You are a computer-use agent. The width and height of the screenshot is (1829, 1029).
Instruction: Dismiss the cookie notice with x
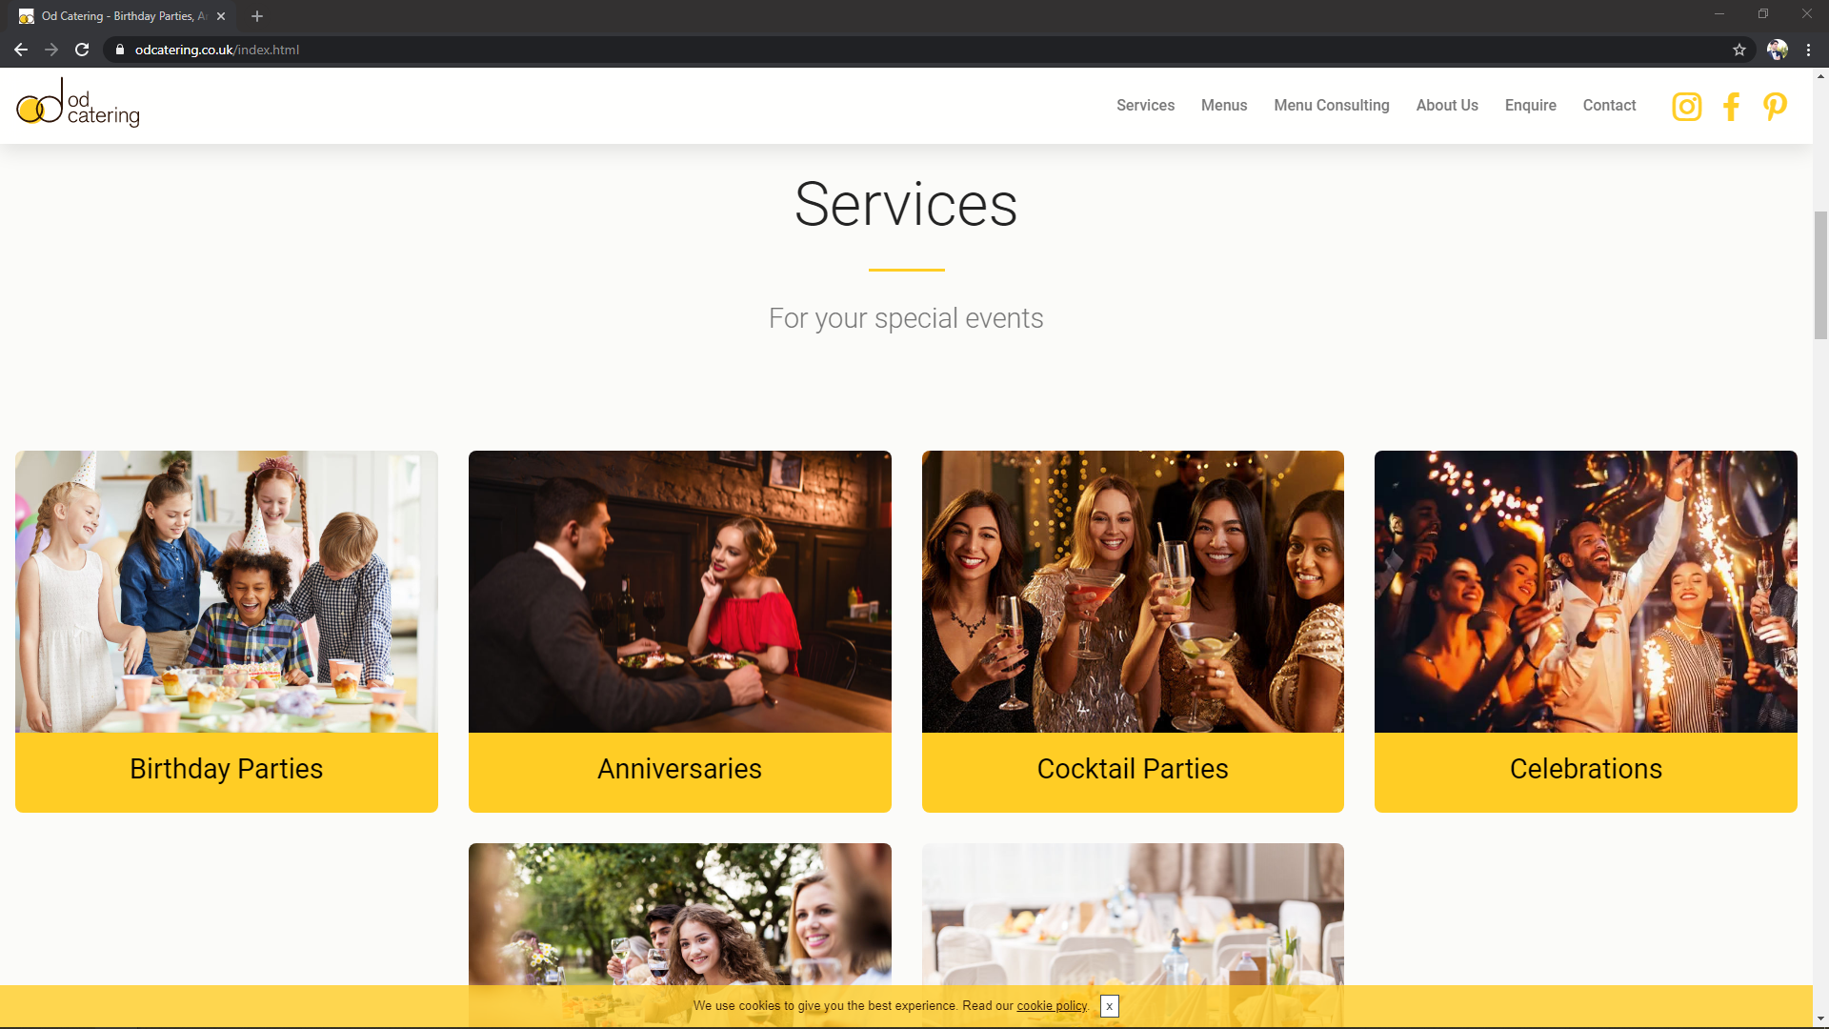(1109, 1006)
